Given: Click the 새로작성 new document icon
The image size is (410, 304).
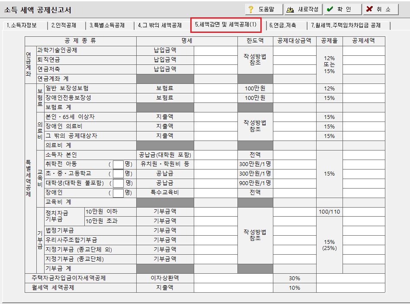Looking at the screenshot, I should point(290,10).
